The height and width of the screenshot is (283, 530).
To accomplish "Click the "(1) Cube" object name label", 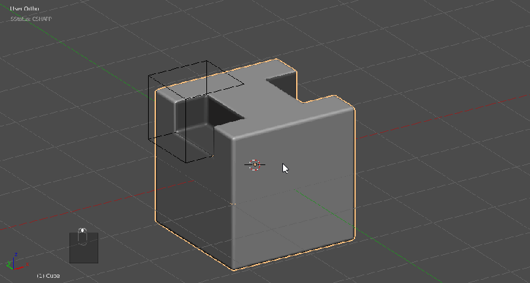I will [48, 276].
